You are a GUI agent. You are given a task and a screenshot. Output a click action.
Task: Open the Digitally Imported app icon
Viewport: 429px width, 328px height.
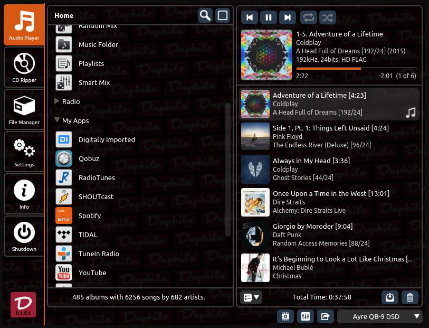pyautogui.click(x=64, y=139)
